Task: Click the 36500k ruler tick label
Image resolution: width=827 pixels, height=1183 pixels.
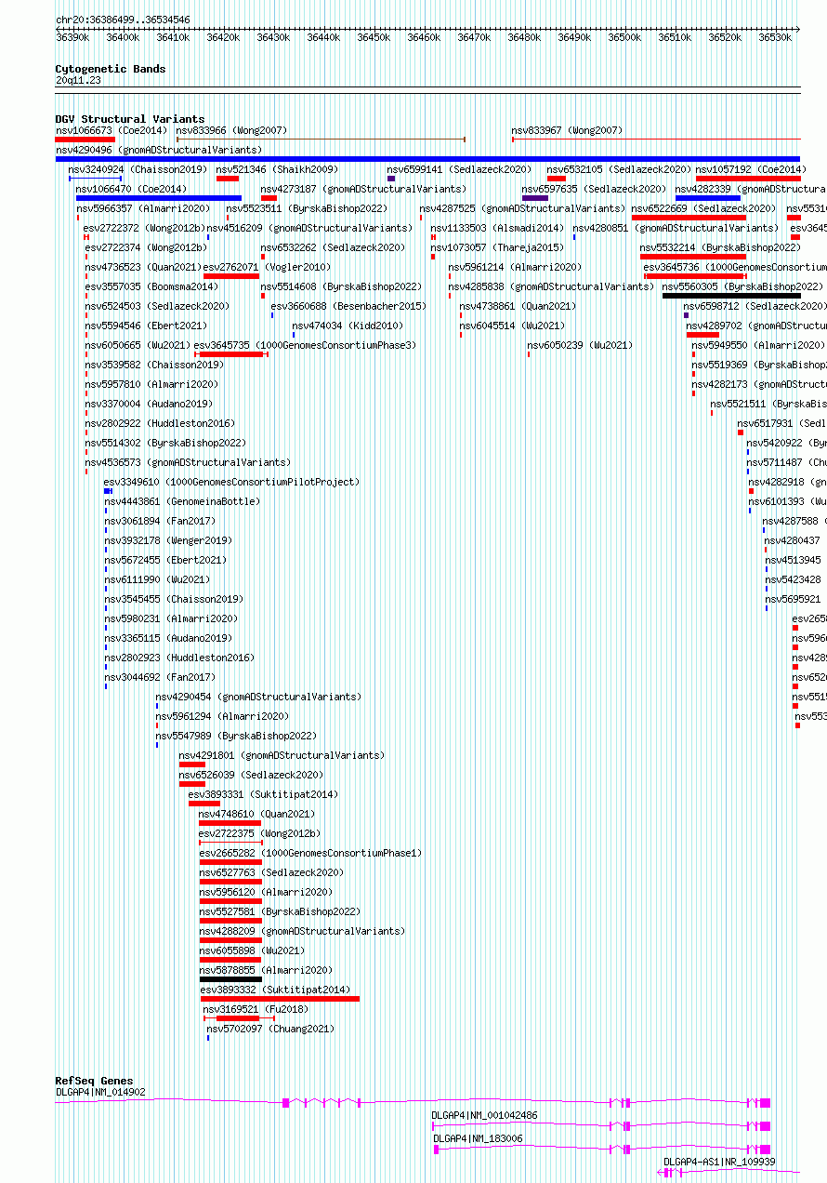Action: click(x=624, y=37)
